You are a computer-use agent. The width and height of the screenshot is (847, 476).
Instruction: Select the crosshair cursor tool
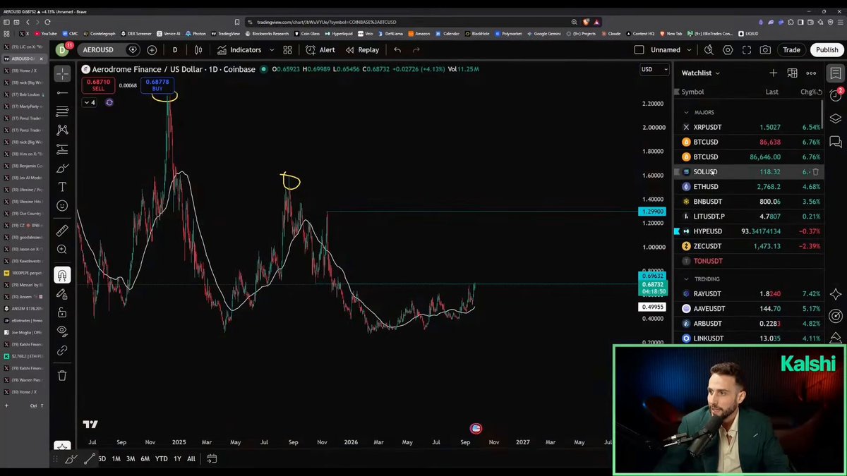click(x=62, y=74)
